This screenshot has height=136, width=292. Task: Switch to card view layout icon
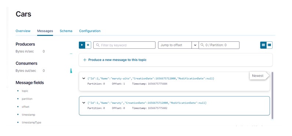click(269, 45)
